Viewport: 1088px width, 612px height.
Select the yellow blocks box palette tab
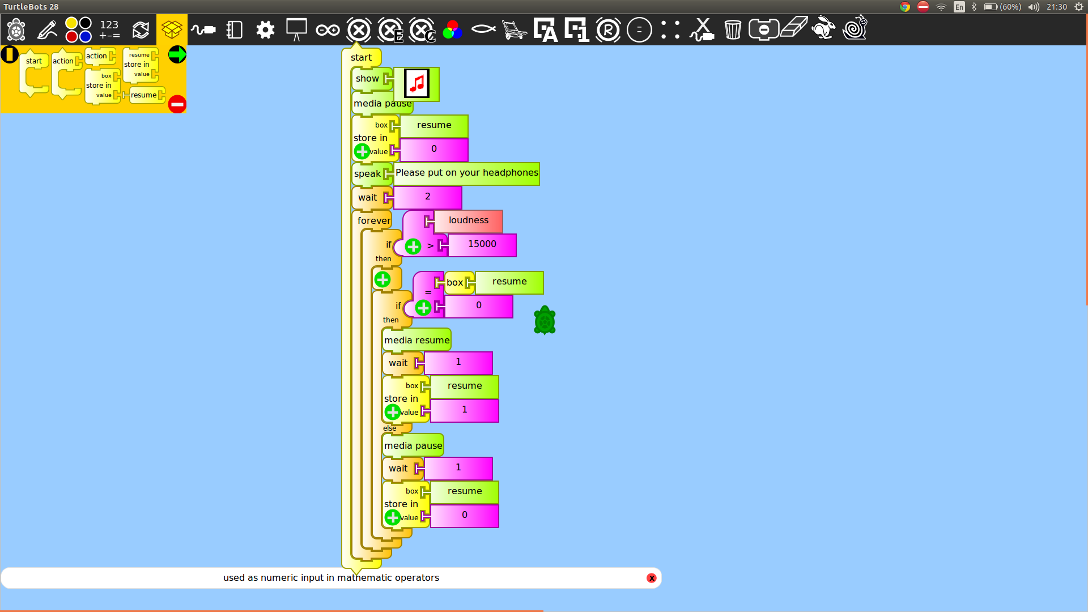[172, 29]
